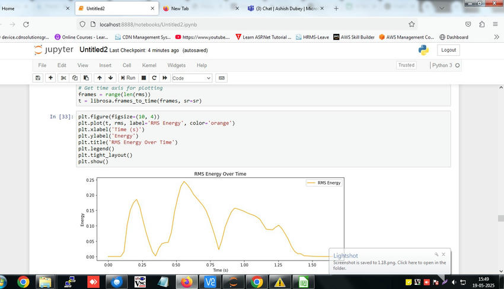
Task: Open the Edit menu
Action: pos(62,65)
